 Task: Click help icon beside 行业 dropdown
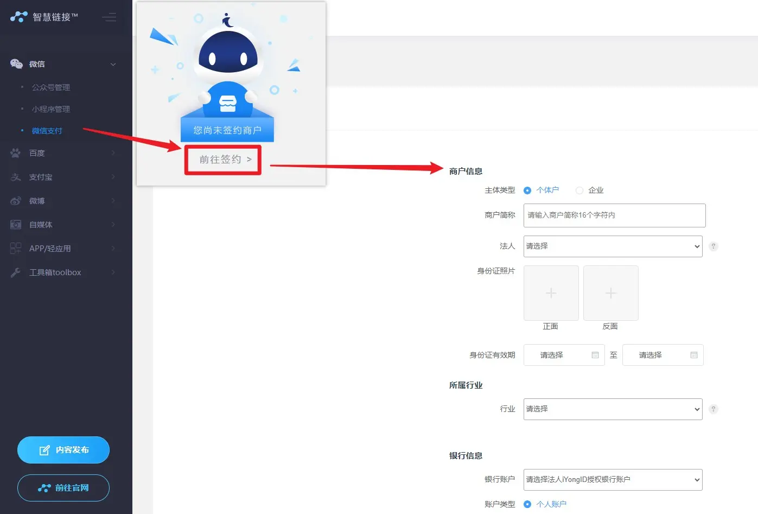[x=714, y=409]
